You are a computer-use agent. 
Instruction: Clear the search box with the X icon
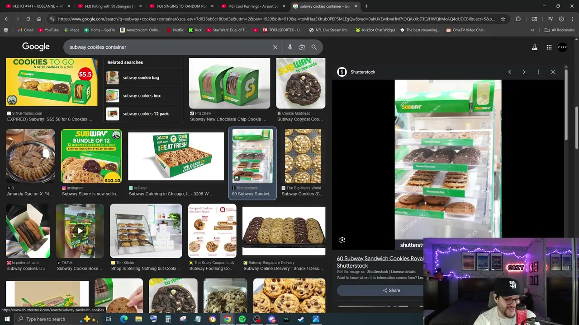pos(275,47)
